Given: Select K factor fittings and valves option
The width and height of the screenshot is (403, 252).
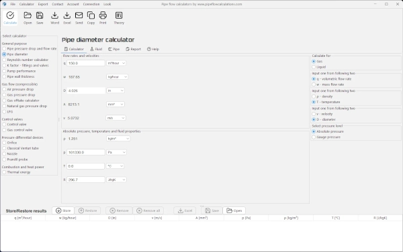Looking at the screenshot, I should pos(26,66).
